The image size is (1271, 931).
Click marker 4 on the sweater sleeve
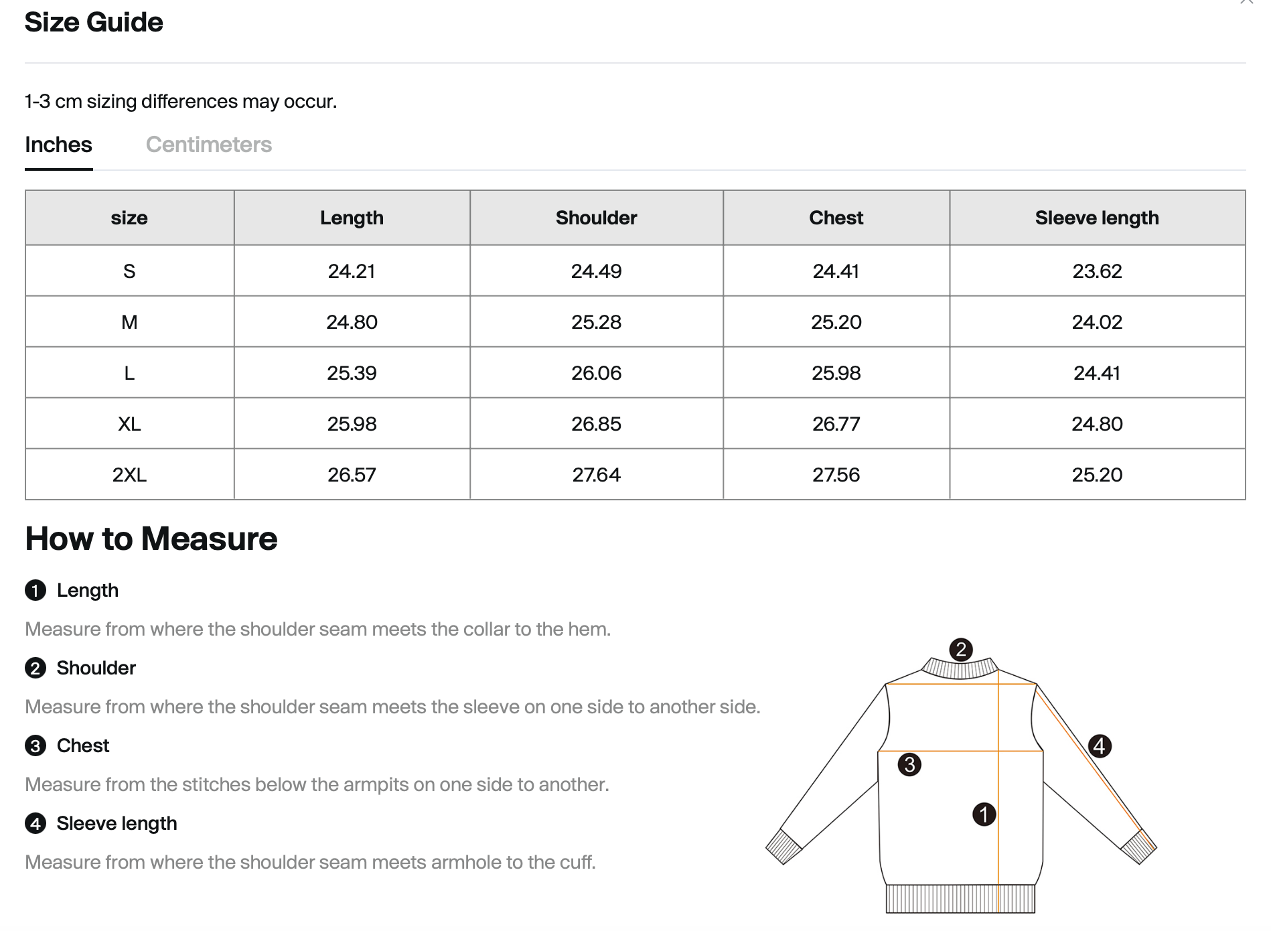pos(1100,746)
